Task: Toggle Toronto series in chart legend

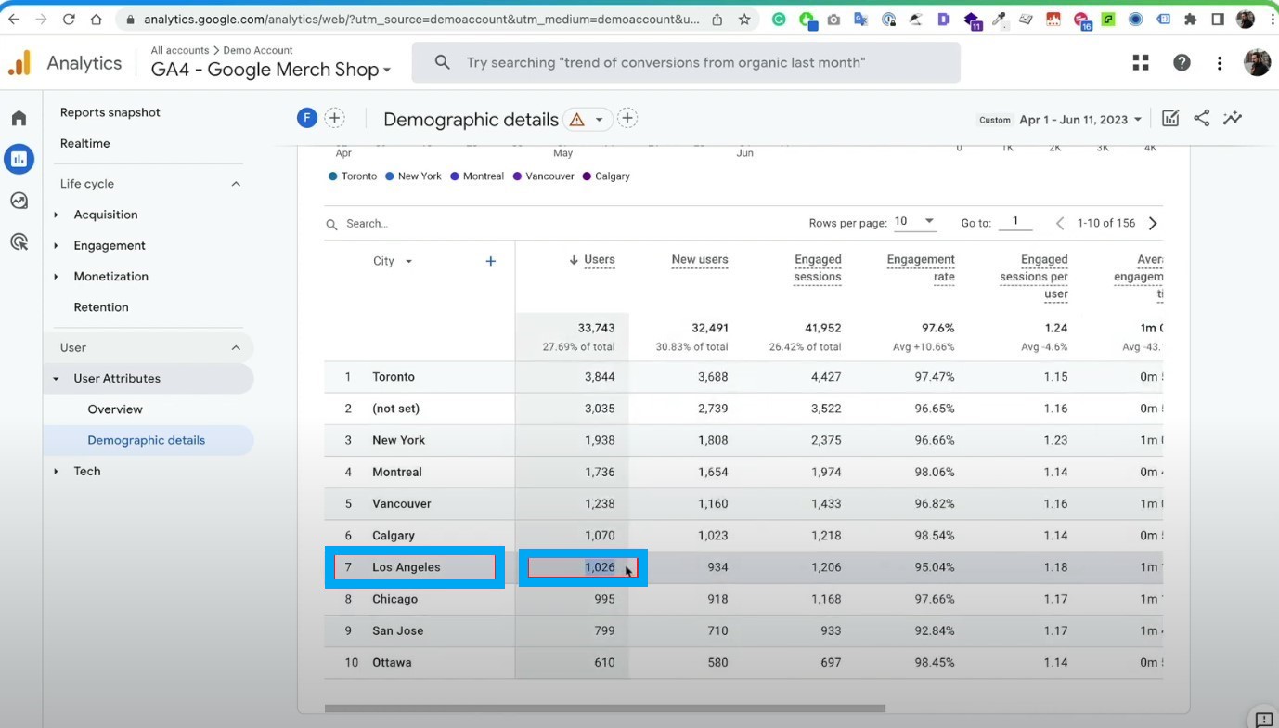Action: (353, 175)
